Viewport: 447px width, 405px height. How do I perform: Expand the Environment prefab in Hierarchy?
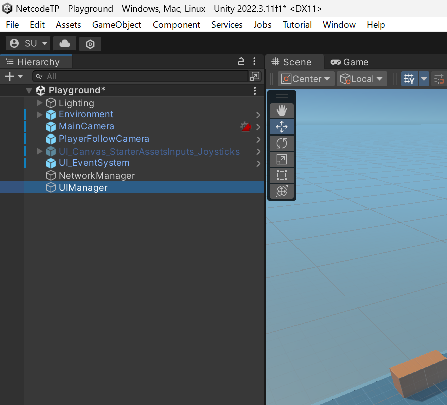point(40,114)
